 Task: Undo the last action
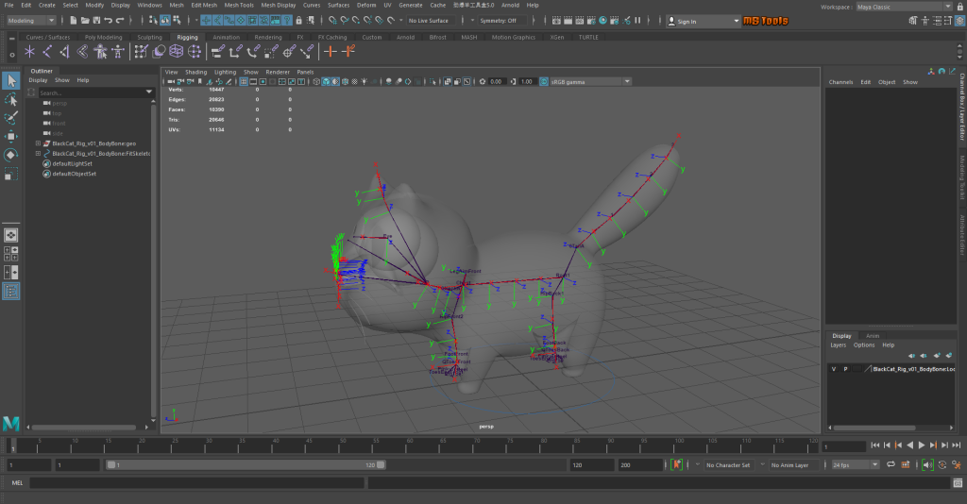pos(109,21)
